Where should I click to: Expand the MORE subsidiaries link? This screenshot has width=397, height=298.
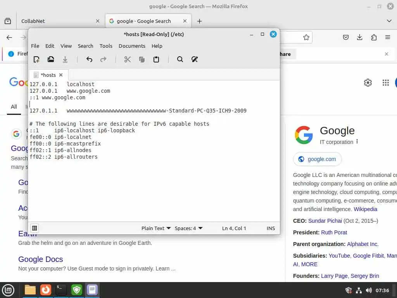tap(309, 264)
